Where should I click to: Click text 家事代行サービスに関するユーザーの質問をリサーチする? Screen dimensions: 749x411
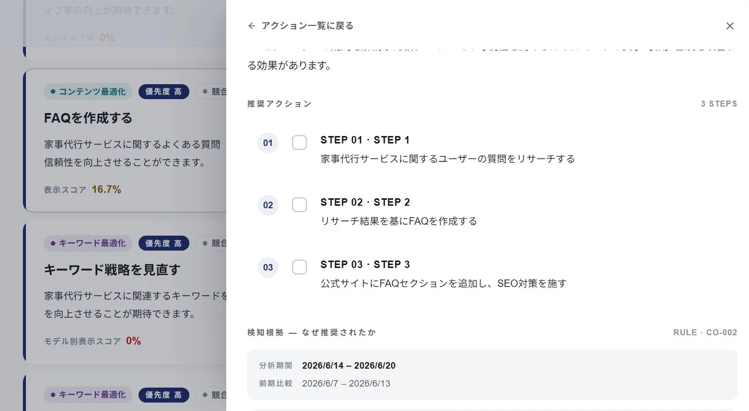click(448, 159)
